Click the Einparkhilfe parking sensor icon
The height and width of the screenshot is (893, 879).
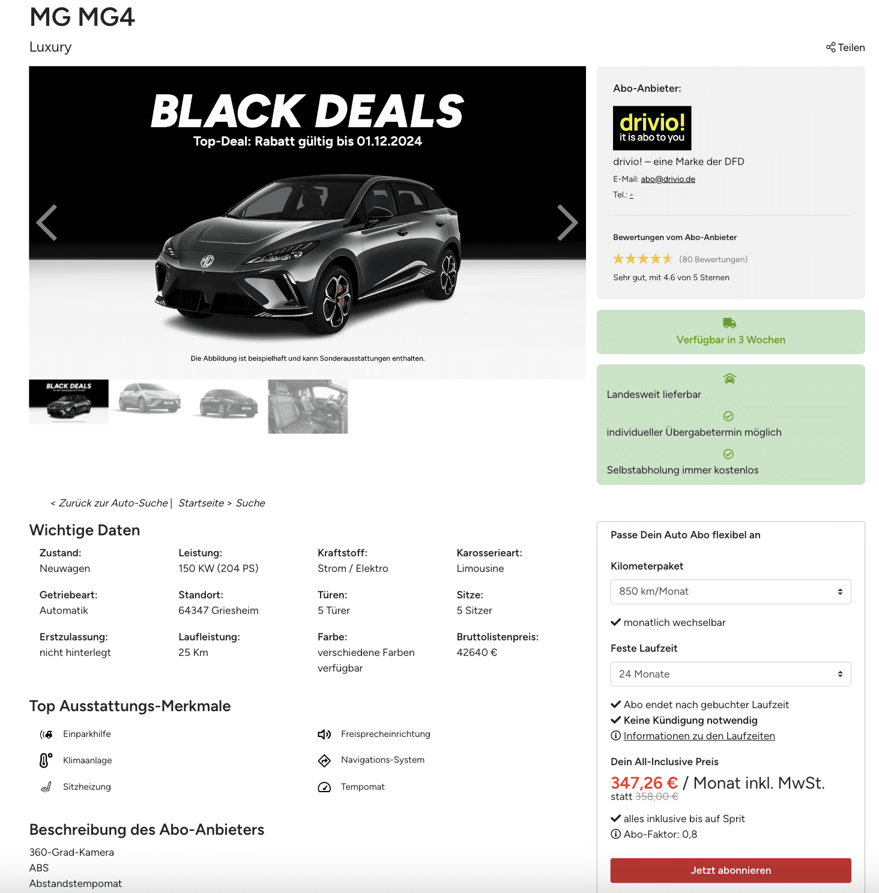click(x=46, y=734)
